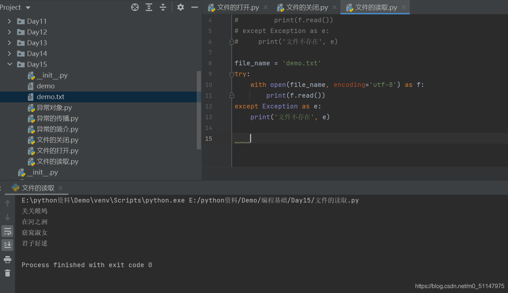Click 'Process finished with exit code 0' text

tap(87, 265)
